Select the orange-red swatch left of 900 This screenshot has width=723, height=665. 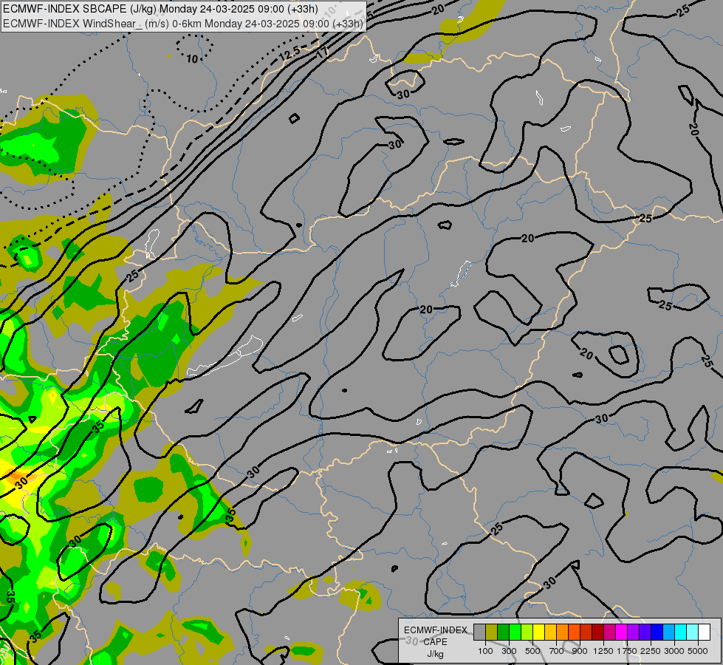tap(574, 632)
